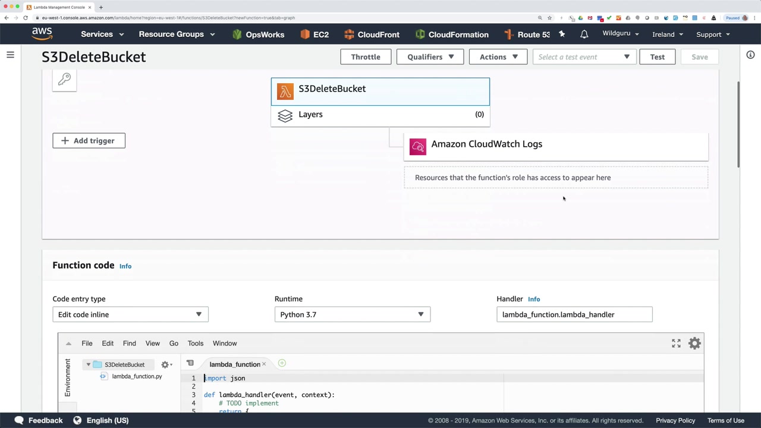Collapse the editor menu bar arrow
Viewport: 761px width, 428px height.
tap(68, 343)
